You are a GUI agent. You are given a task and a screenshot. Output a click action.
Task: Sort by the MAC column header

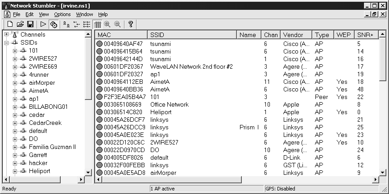point(121,35)
